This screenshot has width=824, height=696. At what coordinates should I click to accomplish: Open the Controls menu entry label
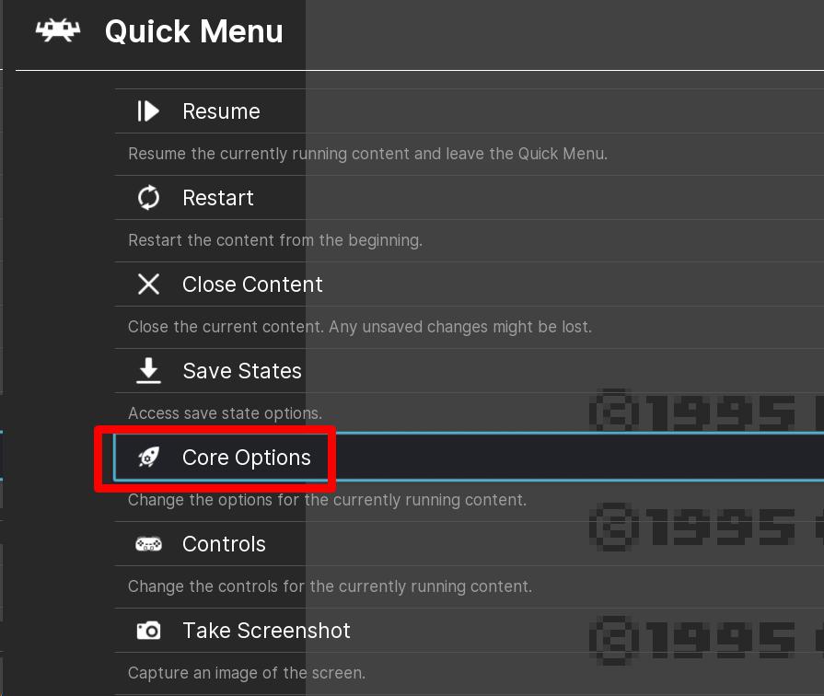tap(224, 544)
